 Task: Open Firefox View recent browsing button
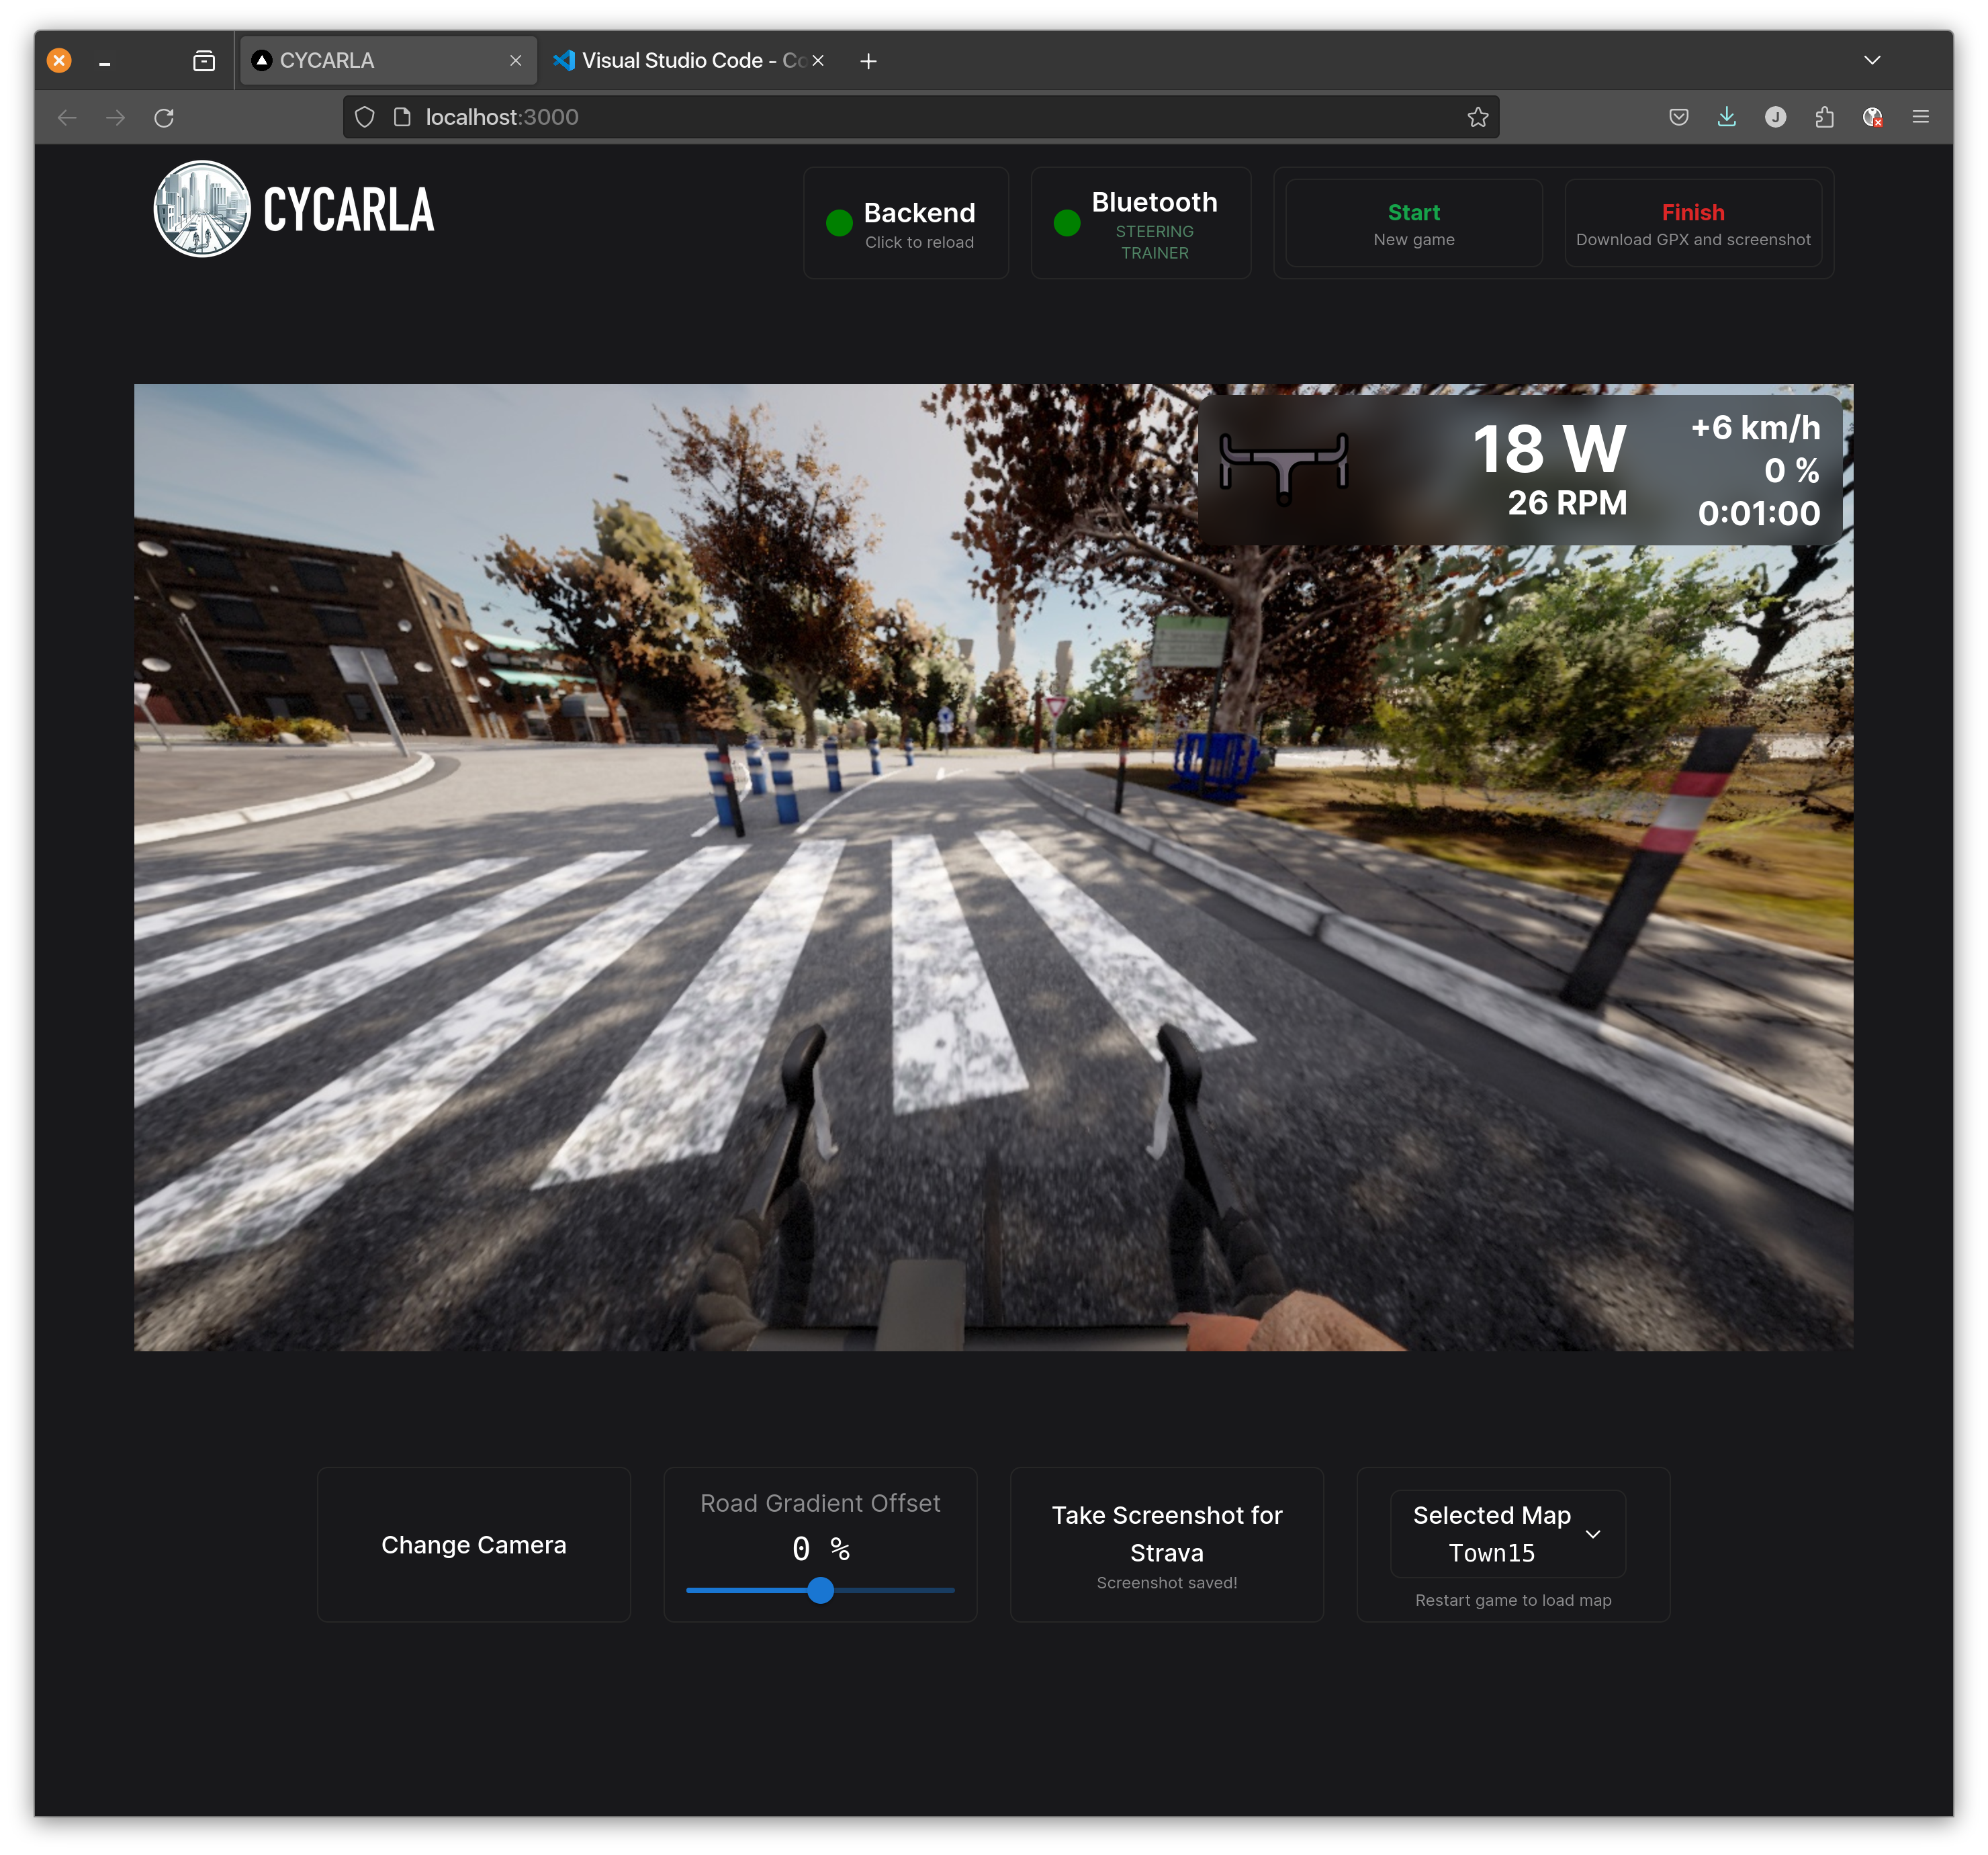point(204,61)
